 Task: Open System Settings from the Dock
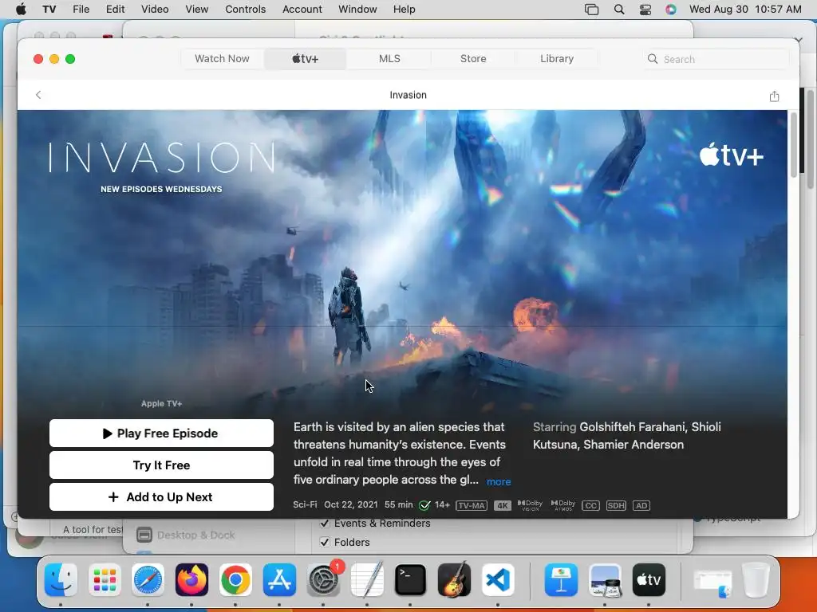tap(323, 579)
